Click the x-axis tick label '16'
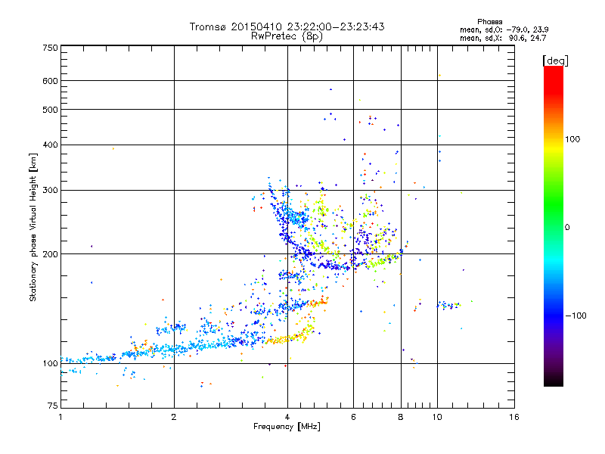Screen dimensions: 605x454 tap(514, 417)
